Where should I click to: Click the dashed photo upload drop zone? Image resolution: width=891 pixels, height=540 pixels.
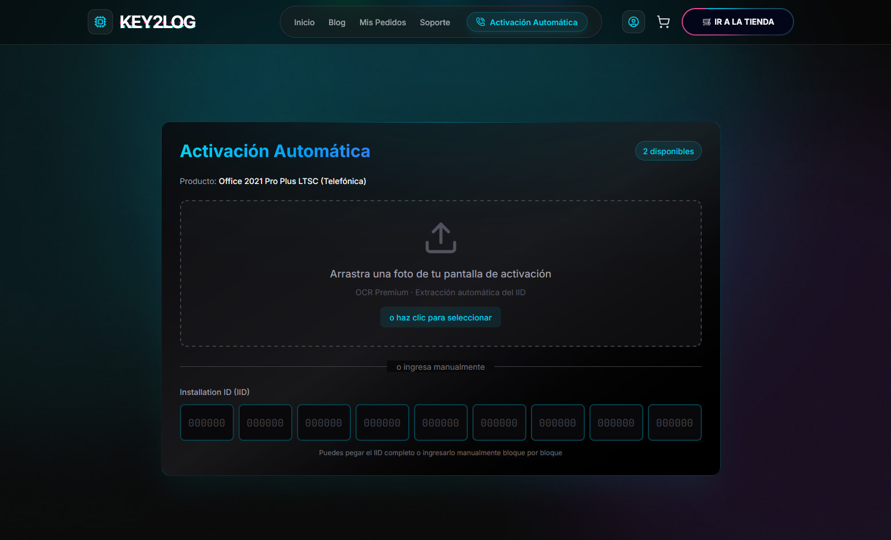point(441,273)
